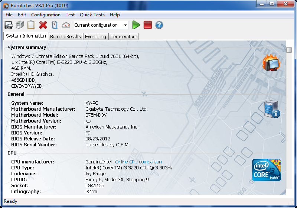Switch to the Temperature tab

(124, 36)
